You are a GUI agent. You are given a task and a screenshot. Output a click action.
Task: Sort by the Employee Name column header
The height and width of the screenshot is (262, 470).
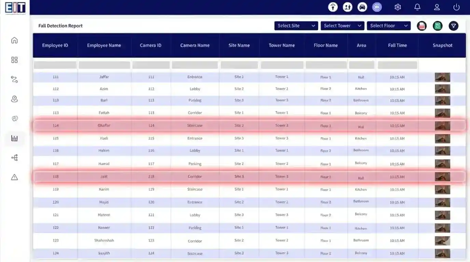pos(104,45)
